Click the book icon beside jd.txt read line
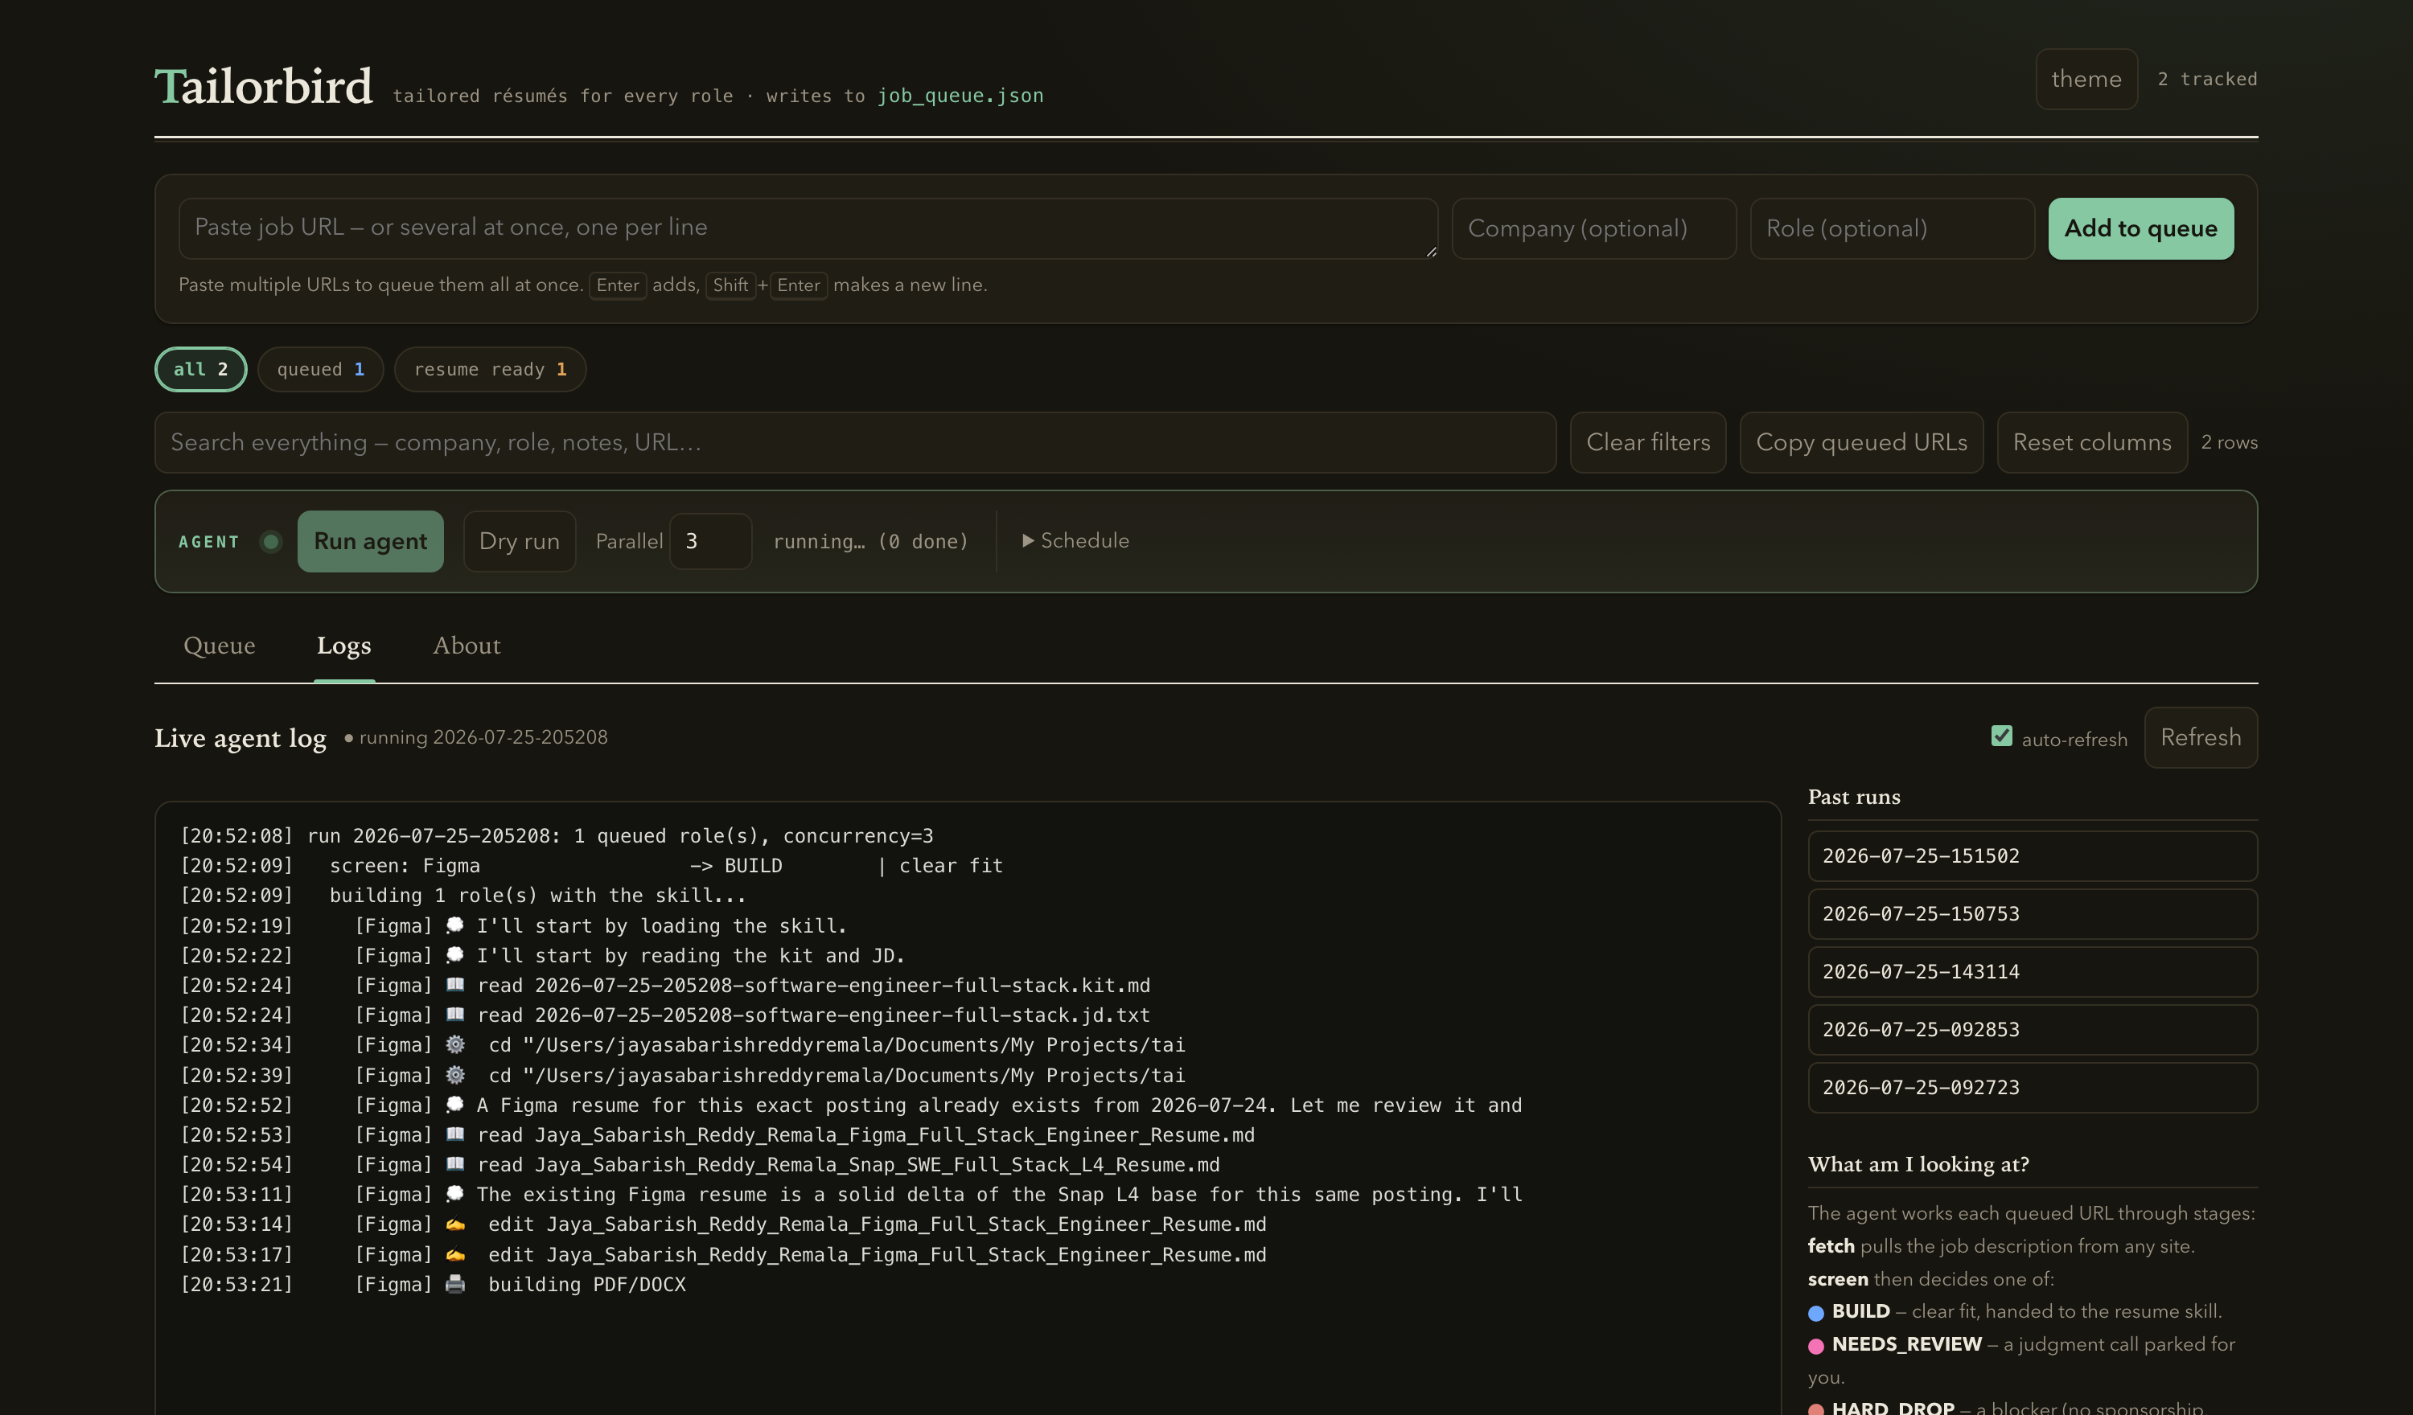Screen dimensions: 2413x1415 point(454,1014)
